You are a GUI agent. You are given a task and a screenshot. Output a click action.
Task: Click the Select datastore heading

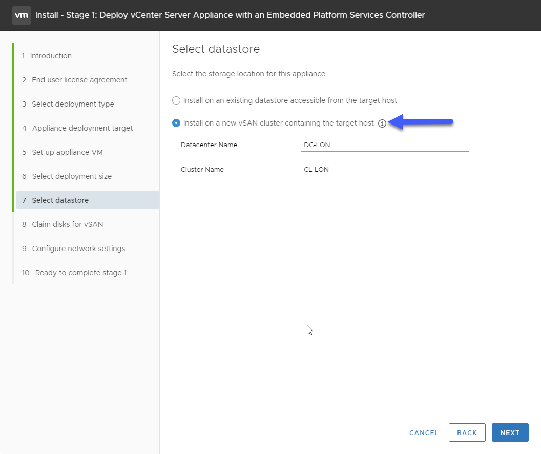click(216, 49)
